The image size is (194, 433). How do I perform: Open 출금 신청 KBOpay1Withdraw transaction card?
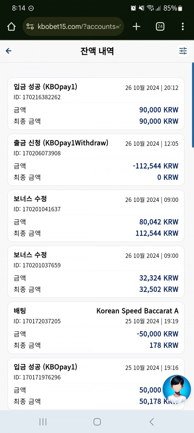(96, 160)
